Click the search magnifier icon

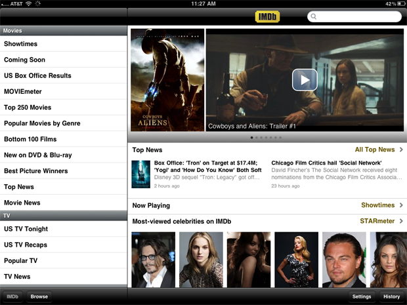(x=314, y=16)
